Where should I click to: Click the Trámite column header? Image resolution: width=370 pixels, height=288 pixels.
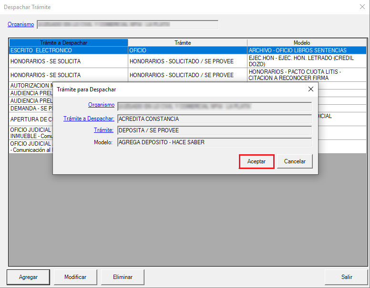187,43
